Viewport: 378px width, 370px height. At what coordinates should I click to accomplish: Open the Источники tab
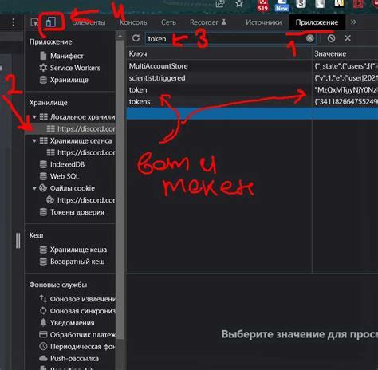coord(263,22)
